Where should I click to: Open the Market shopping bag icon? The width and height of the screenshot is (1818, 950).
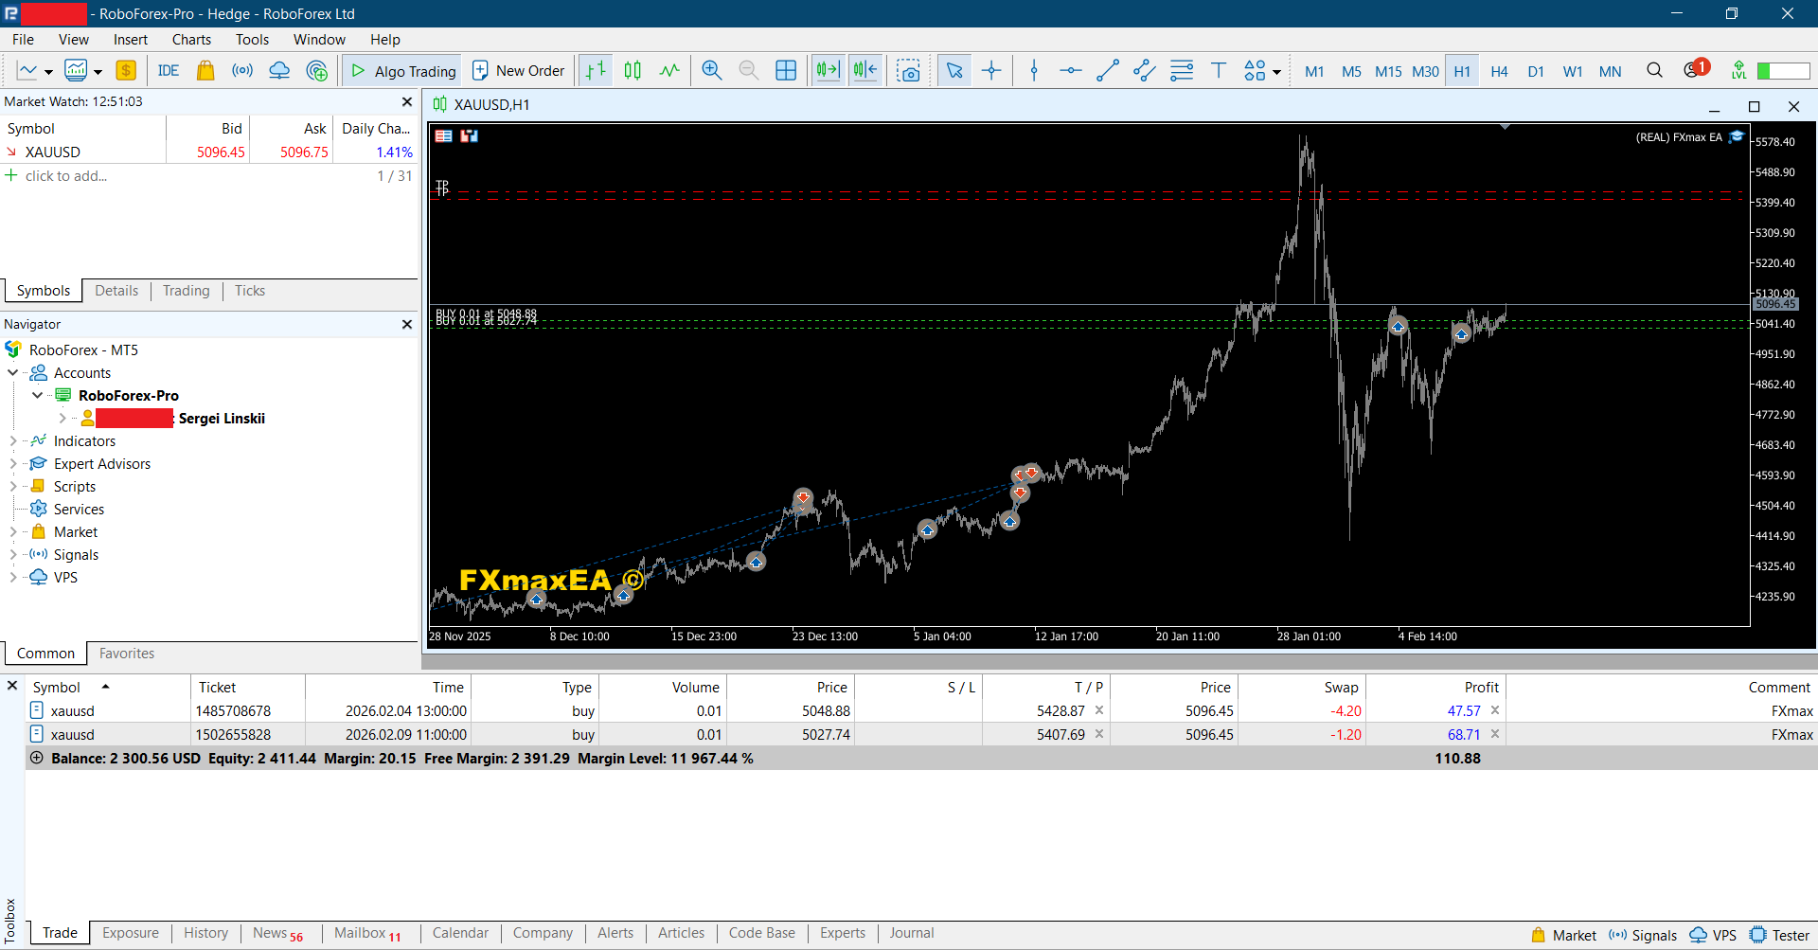click(x=205, y=70)
